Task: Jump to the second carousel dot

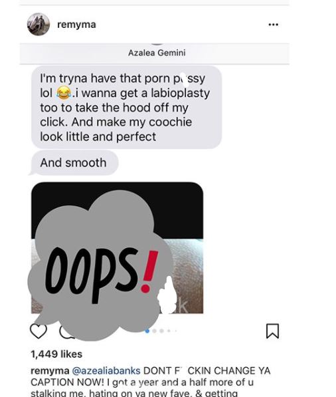Action: [155, 331]
